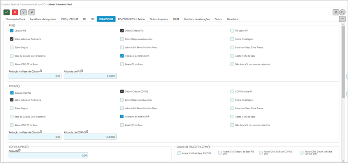Click the vertical scrollbar of the form
348x163 pixels.
(343, 58)
